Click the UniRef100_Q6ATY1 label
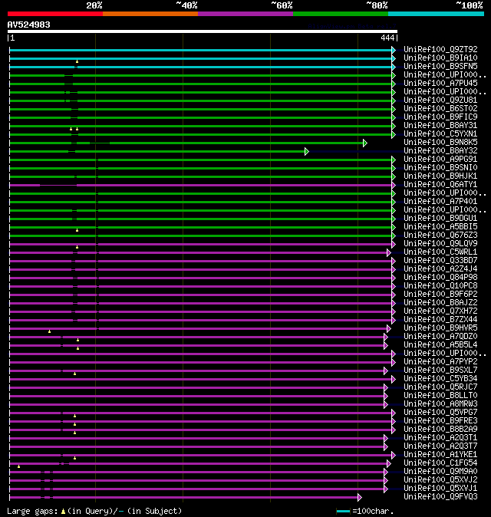Image resolution: width=491 pixels, height=517 pixels. [x=440, y=184]
